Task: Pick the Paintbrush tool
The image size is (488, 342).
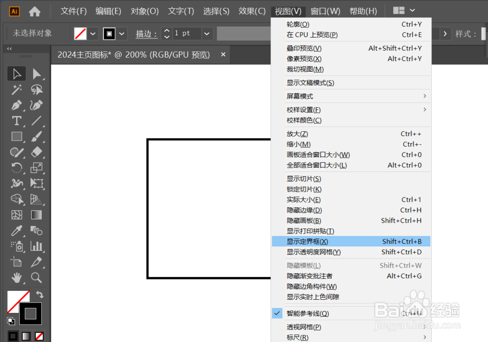Action: (x=37, y=136)
